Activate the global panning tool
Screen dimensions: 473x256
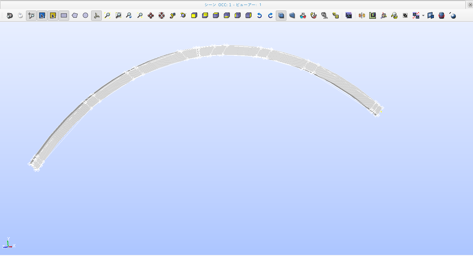tap(162, 15)
